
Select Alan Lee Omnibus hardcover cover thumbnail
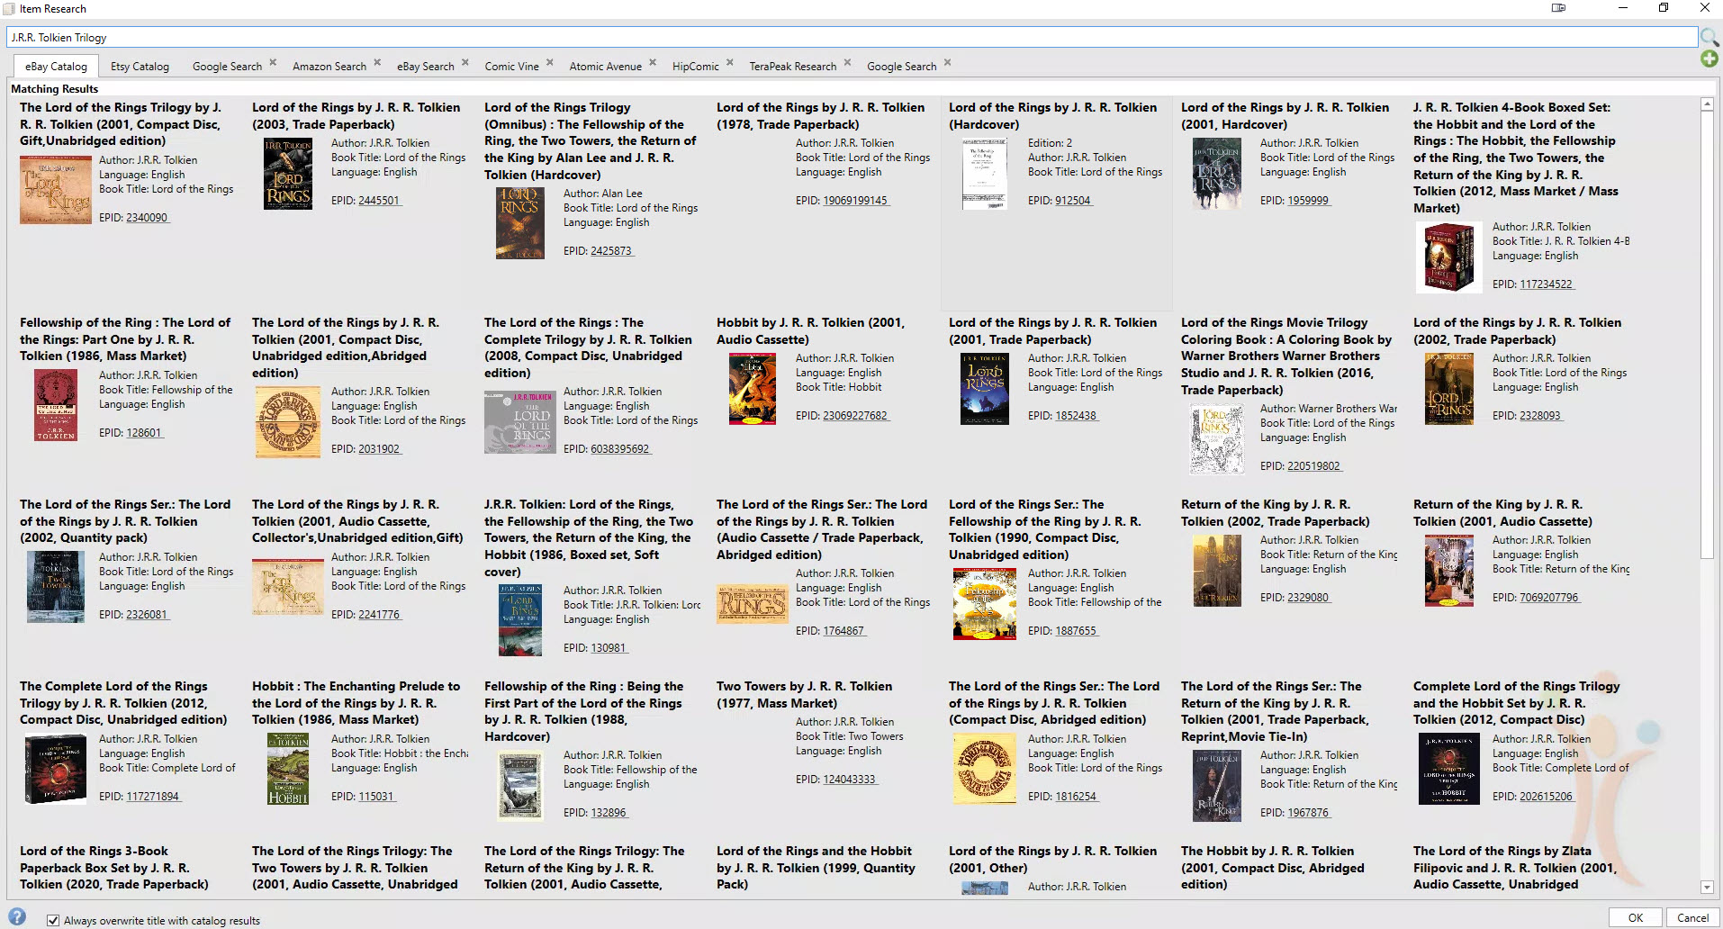tap(520, 224)
